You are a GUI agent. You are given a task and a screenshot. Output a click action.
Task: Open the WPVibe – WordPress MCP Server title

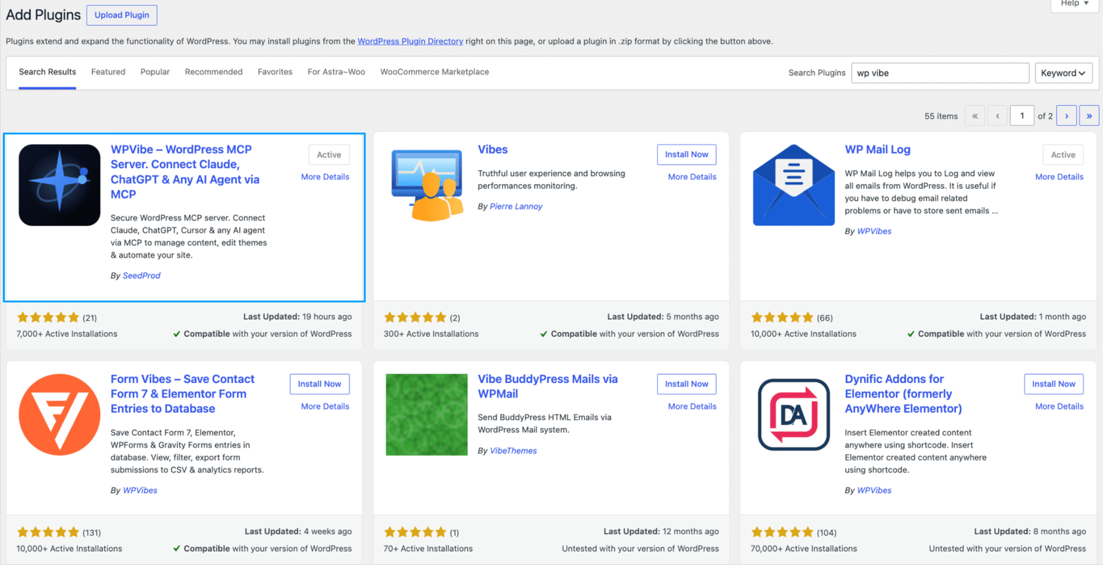click(185, 172)
